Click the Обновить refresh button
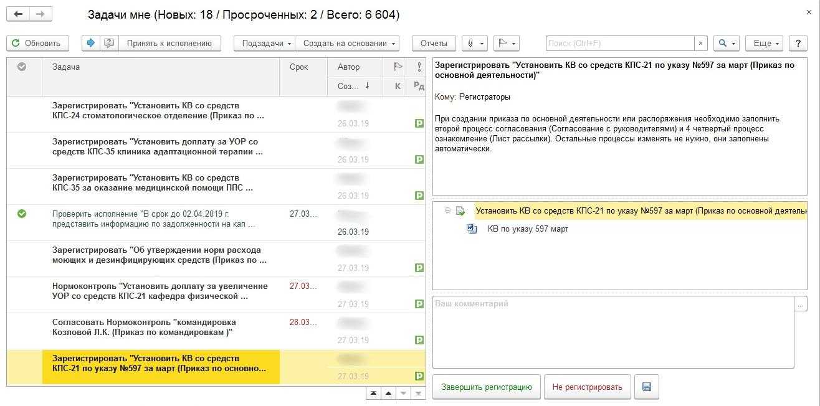Viewport: 820px width, 406px height. (37, 43)
